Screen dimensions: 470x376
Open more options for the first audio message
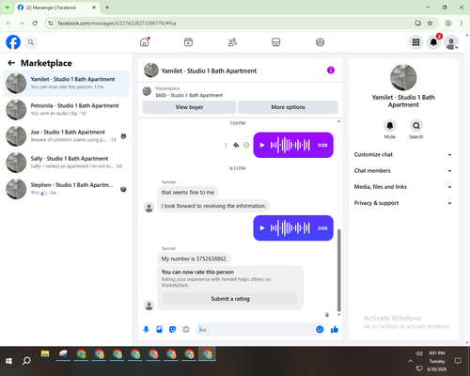(x=226, y=145)
